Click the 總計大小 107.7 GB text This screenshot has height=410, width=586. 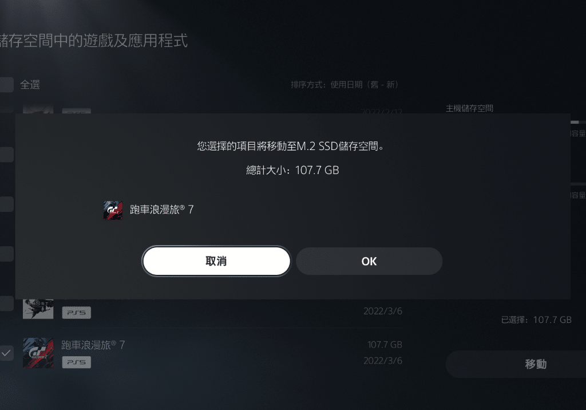(292, 170)
